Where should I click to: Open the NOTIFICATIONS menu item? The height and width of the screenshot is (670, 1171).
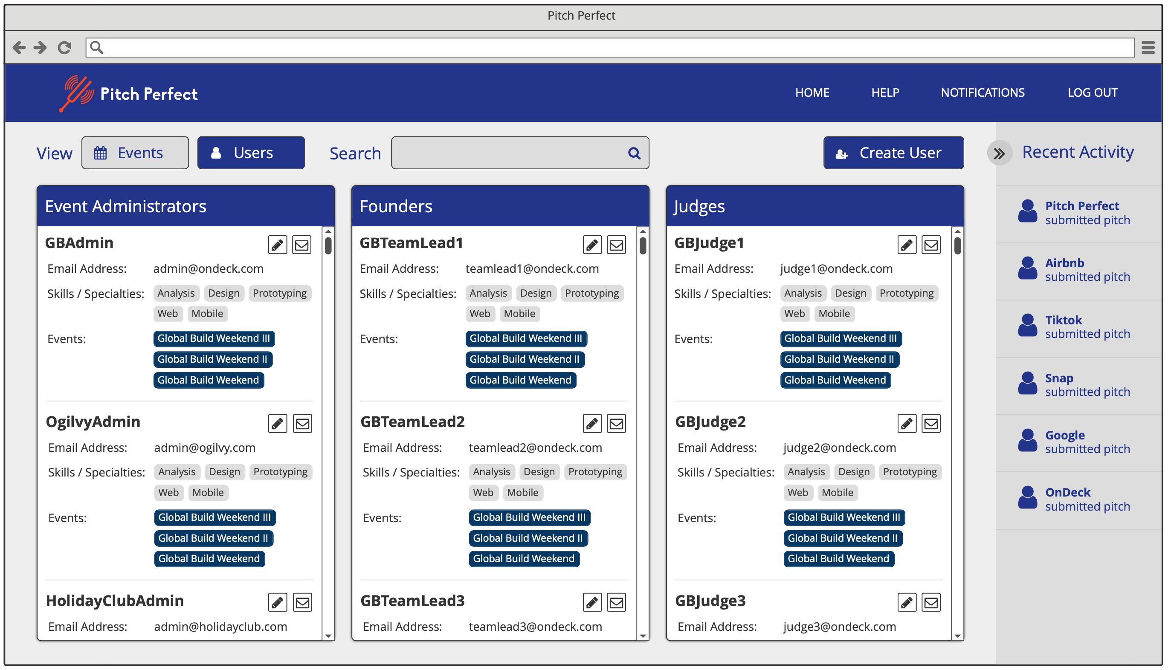tap(983, 92)
